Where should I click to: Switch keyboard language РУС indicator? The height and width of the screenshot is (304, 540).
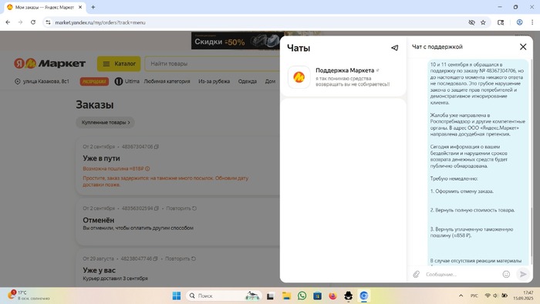(474, 296)
